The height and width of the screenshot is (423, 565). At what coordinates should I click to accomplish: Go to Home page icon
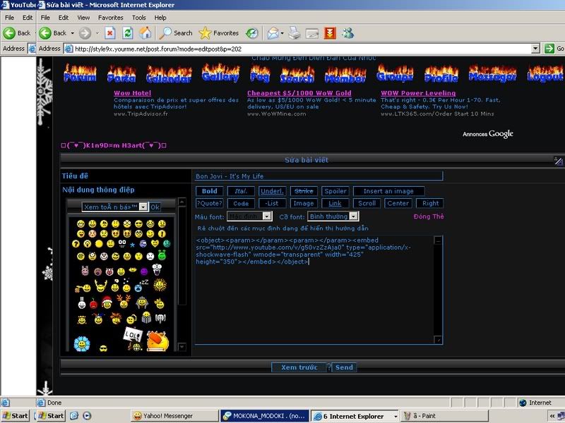145,33
